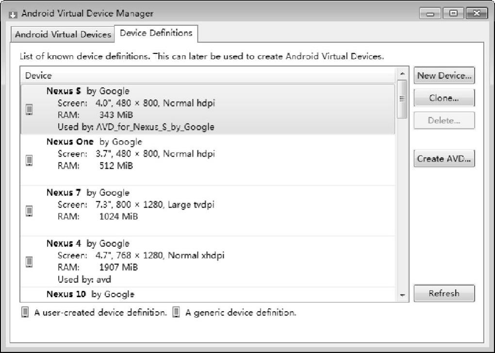Click the Delete button
Image resolution: width=495 pixels, height=353 pixels.
444,120
